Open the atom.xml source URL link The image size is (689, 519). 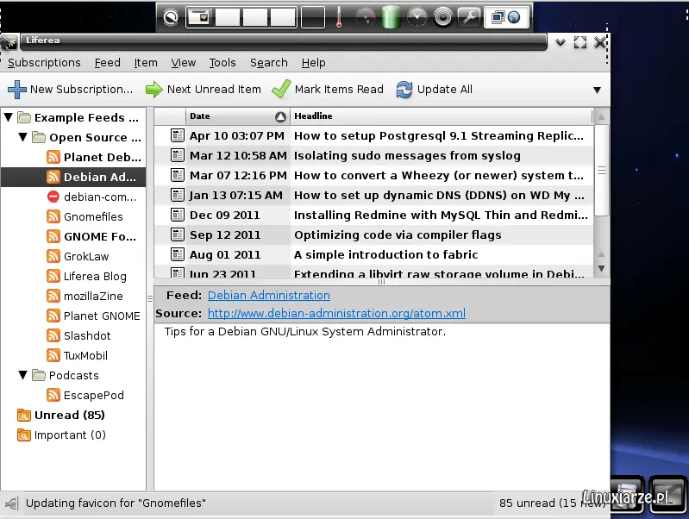click(336, 313)
